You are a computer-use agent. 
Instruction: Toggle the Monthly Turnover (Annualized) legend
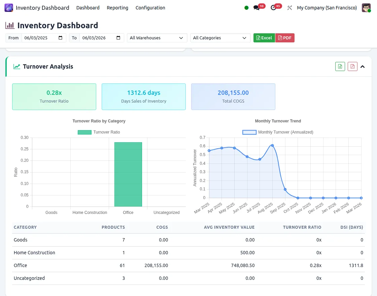click(x=277, y=132)
